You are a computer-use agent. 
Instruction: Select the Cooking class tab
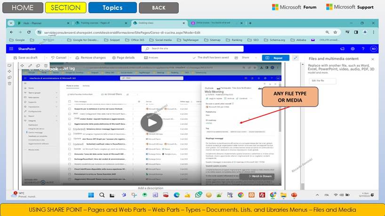coord(159,23)
